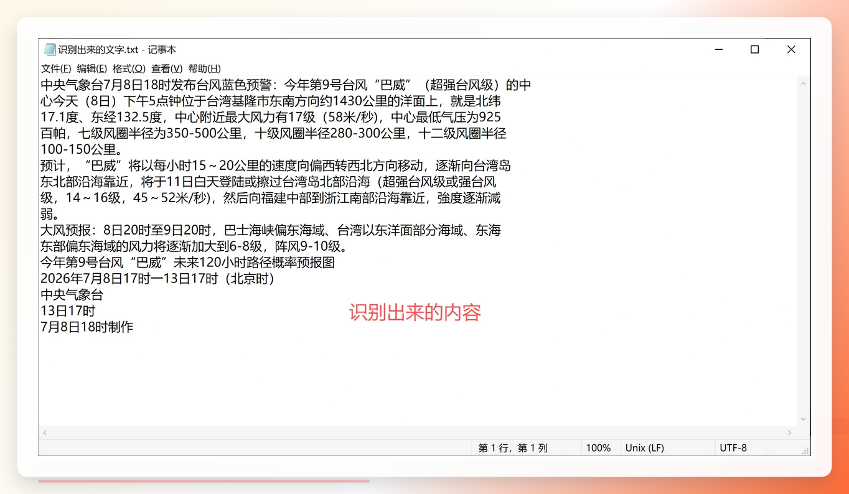Click the window title 识别出来的文字.txt - 记事本

117,50
